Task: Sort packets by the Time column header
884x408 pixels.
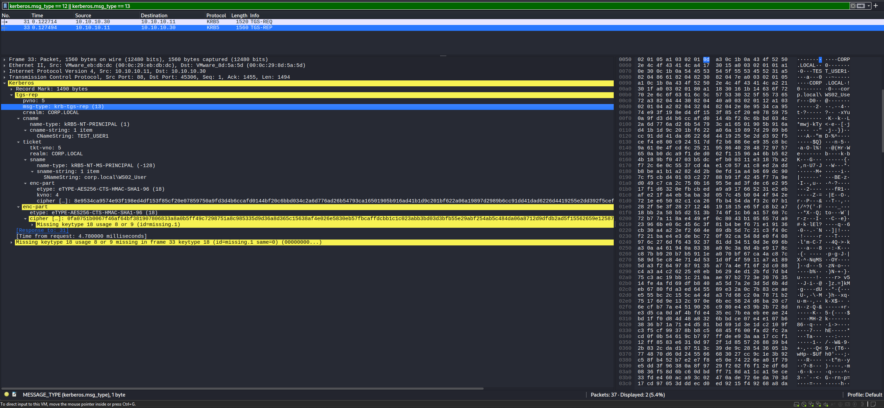Action: coord(52,15)
